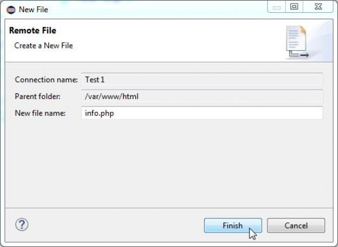Click the remote file wizard banner image
Viewport: 338px width, 247px height.
pyautogui.click(x=297, y=42)
